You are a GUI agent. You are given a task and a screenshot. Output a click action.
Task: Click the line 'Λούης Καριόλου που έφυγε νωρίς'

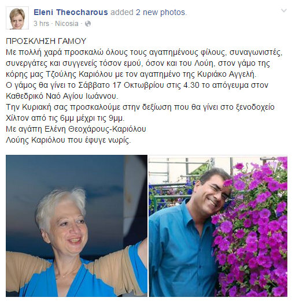(68, 140)
